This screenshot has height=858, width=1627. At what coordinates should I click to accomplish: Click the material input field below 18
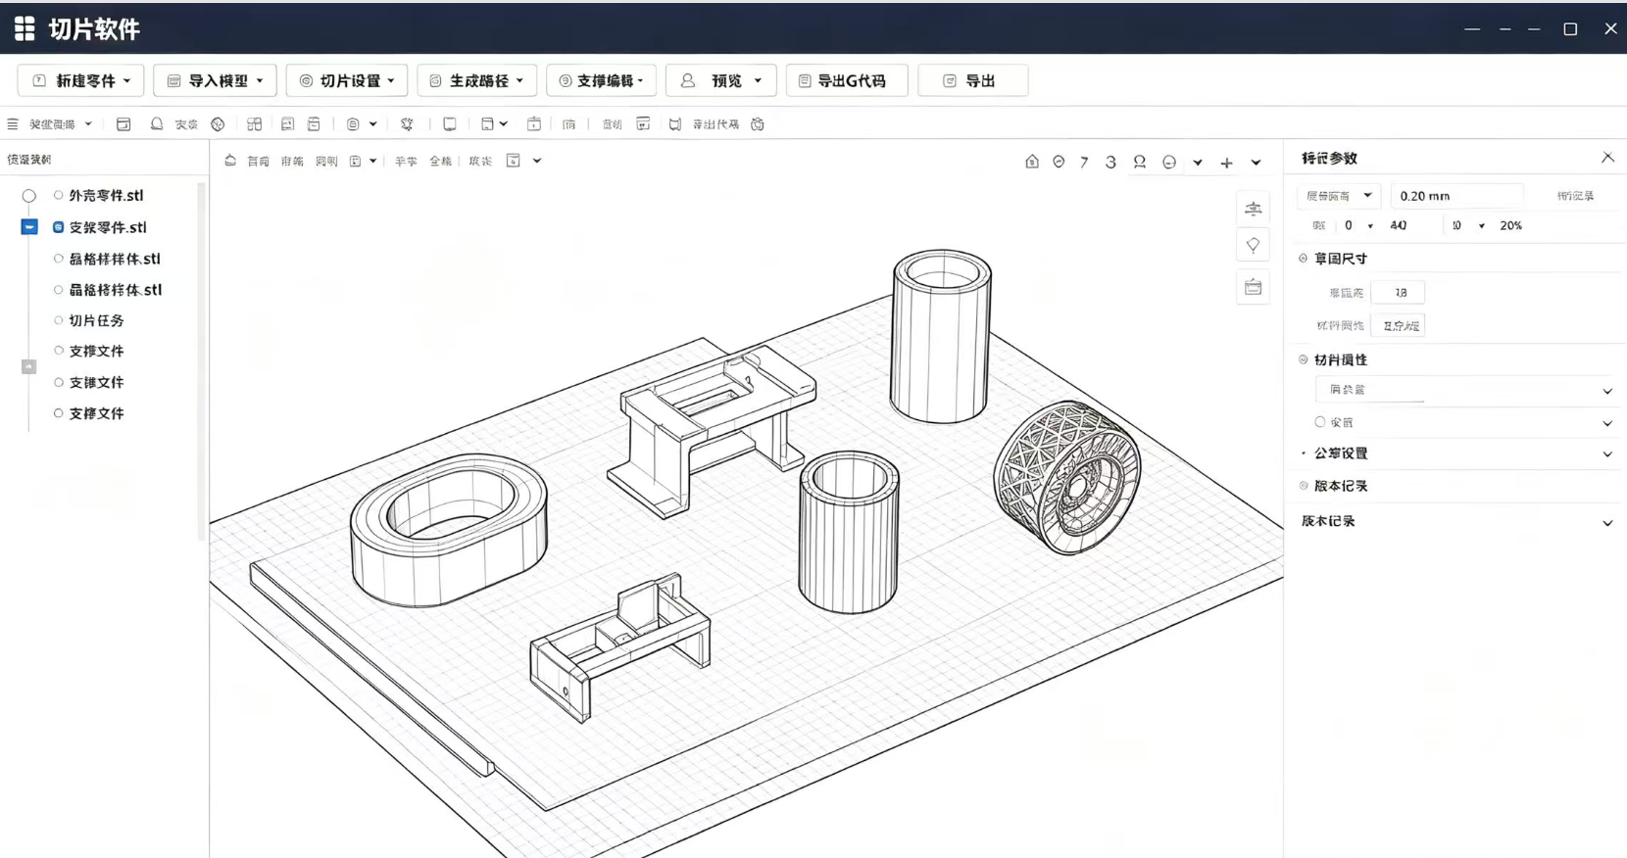1398,325
